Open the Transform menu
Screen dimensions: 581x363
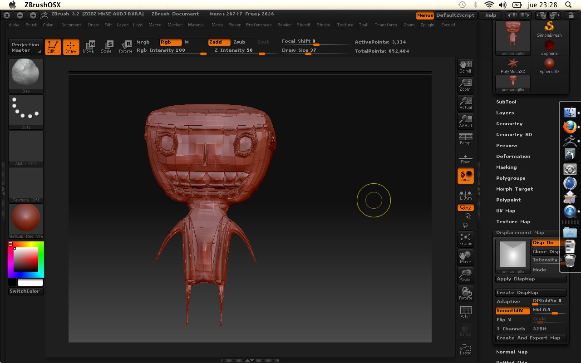point(386,25)
